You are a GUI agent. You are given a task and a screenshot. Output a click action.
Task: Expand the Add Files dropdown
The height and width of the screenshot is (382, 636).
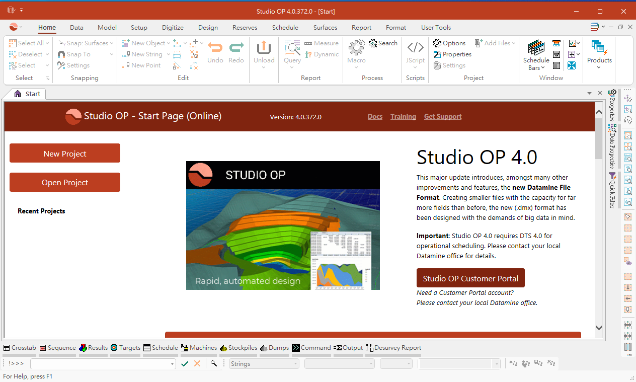[x=514, y=43]
